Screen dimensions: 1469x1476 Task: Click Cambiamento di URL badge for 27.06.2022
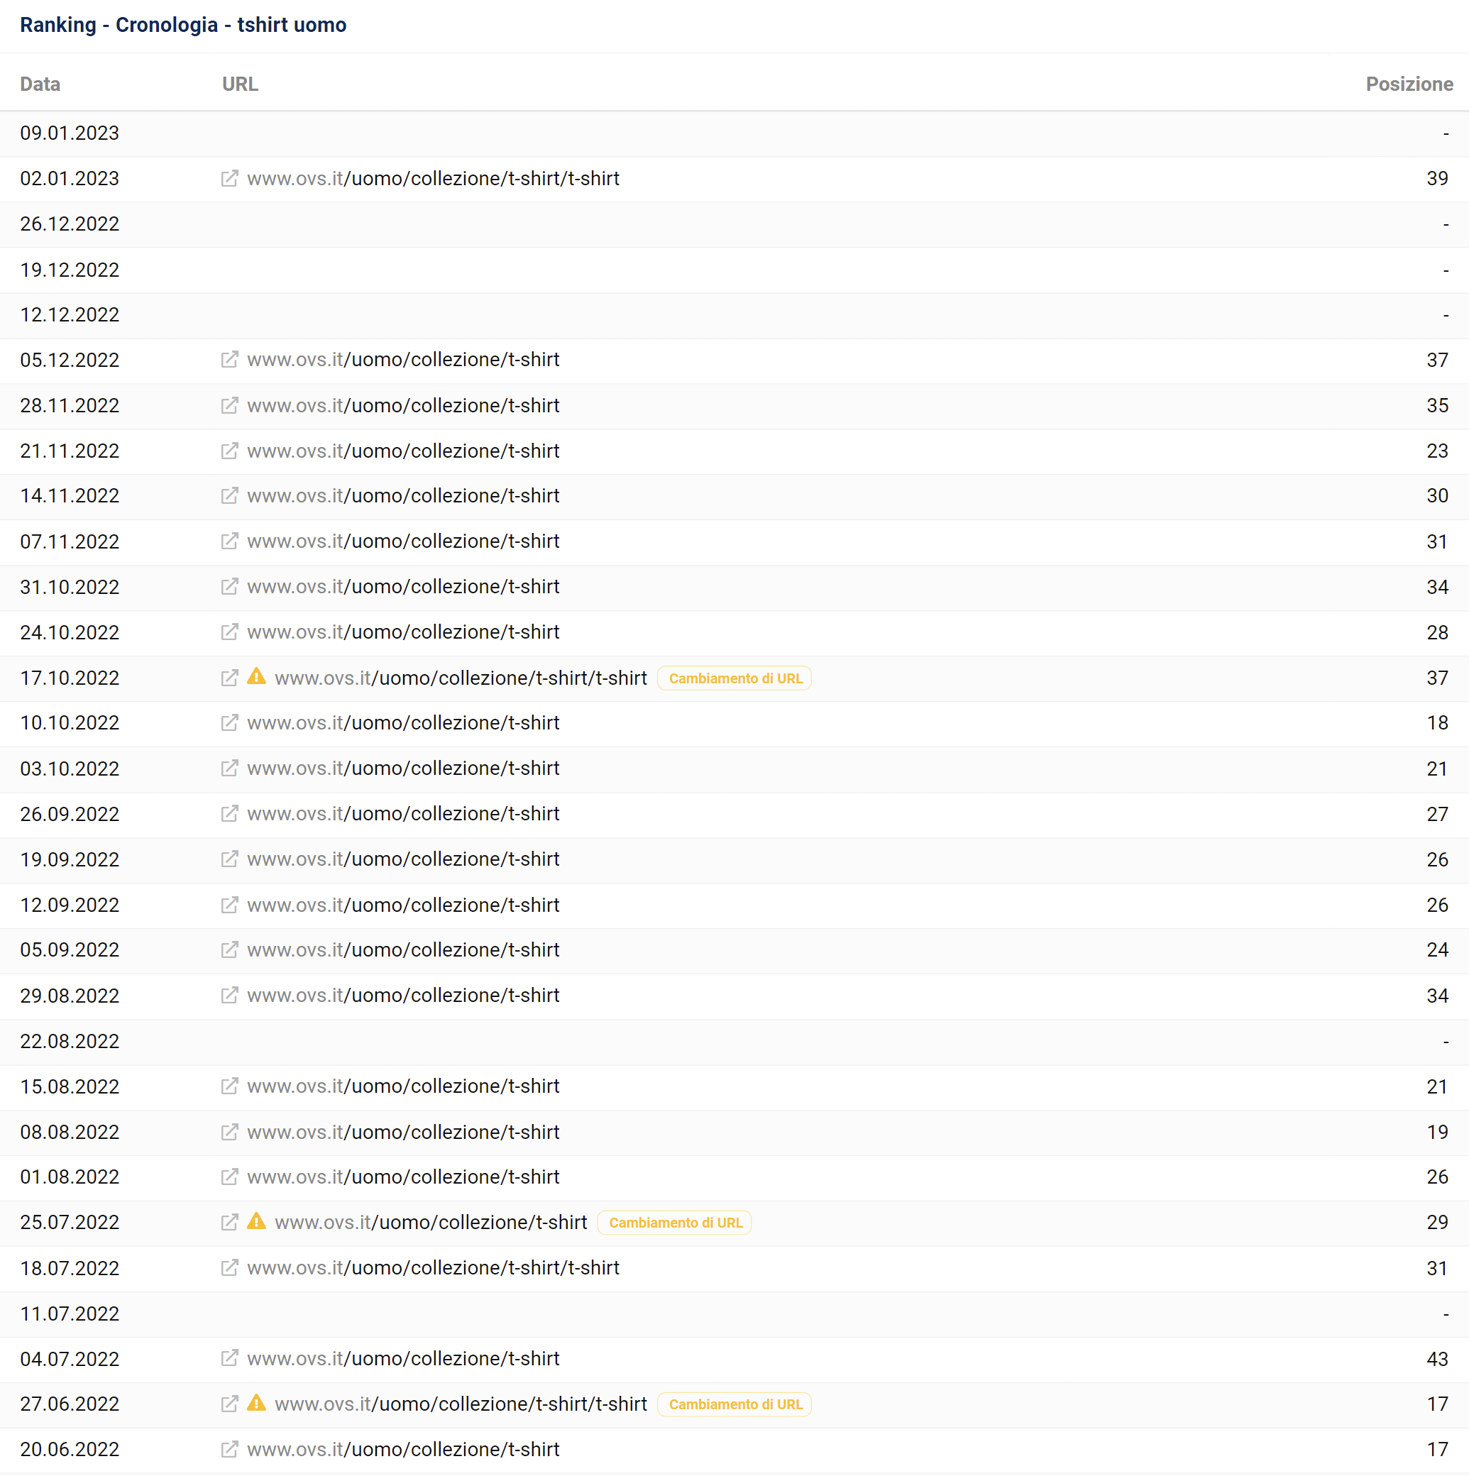point(735,1404)
